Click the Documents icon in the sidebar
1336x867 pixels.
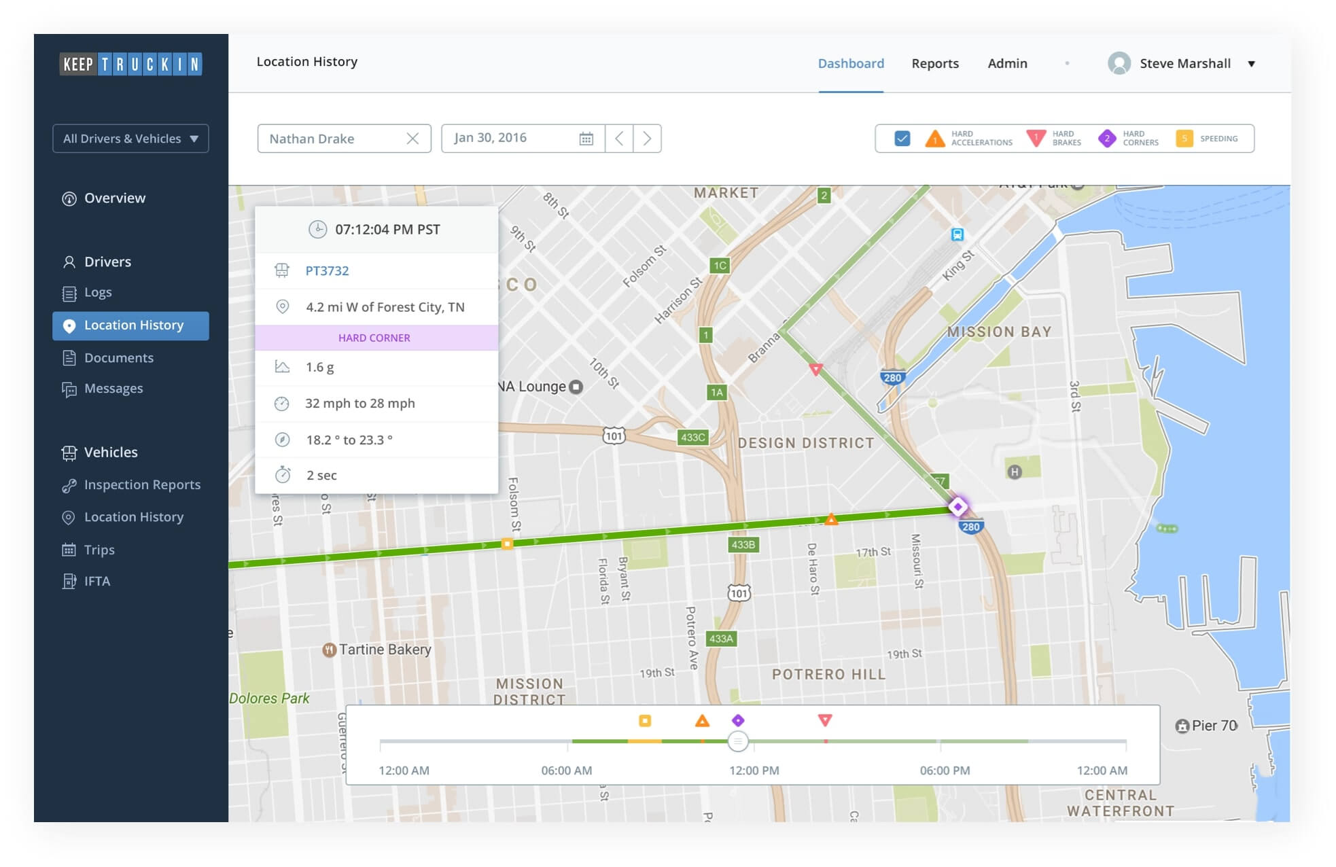click(68, 357)
